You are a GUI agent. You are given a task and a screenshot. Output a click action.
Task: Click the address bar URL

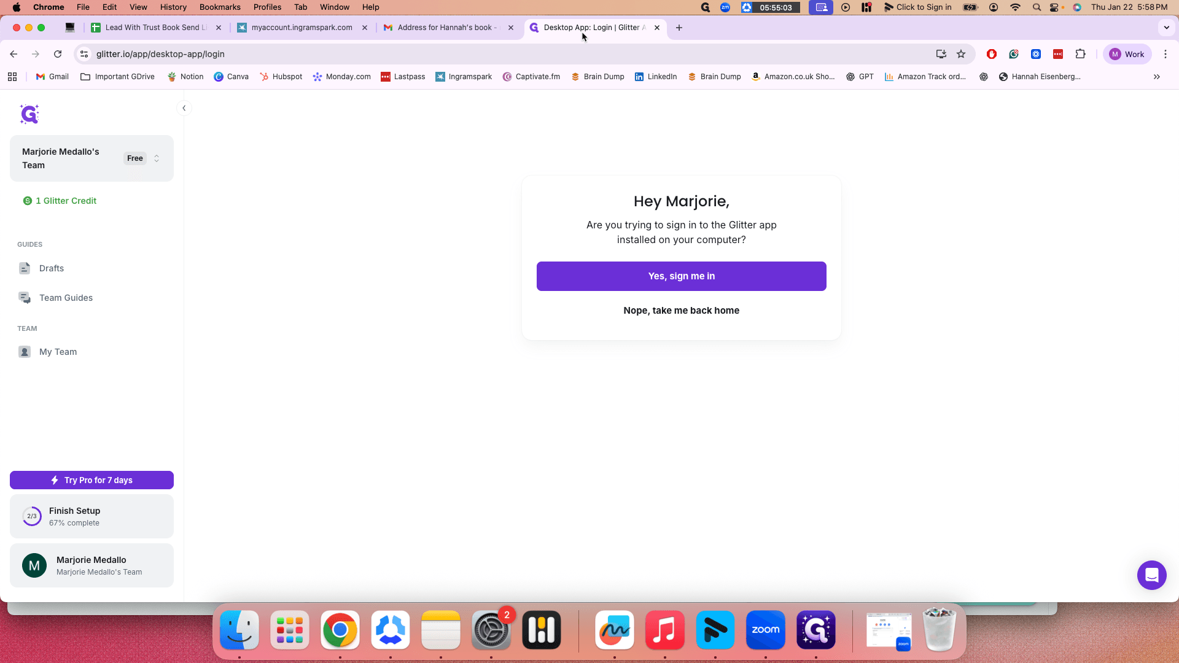(160, 54)
